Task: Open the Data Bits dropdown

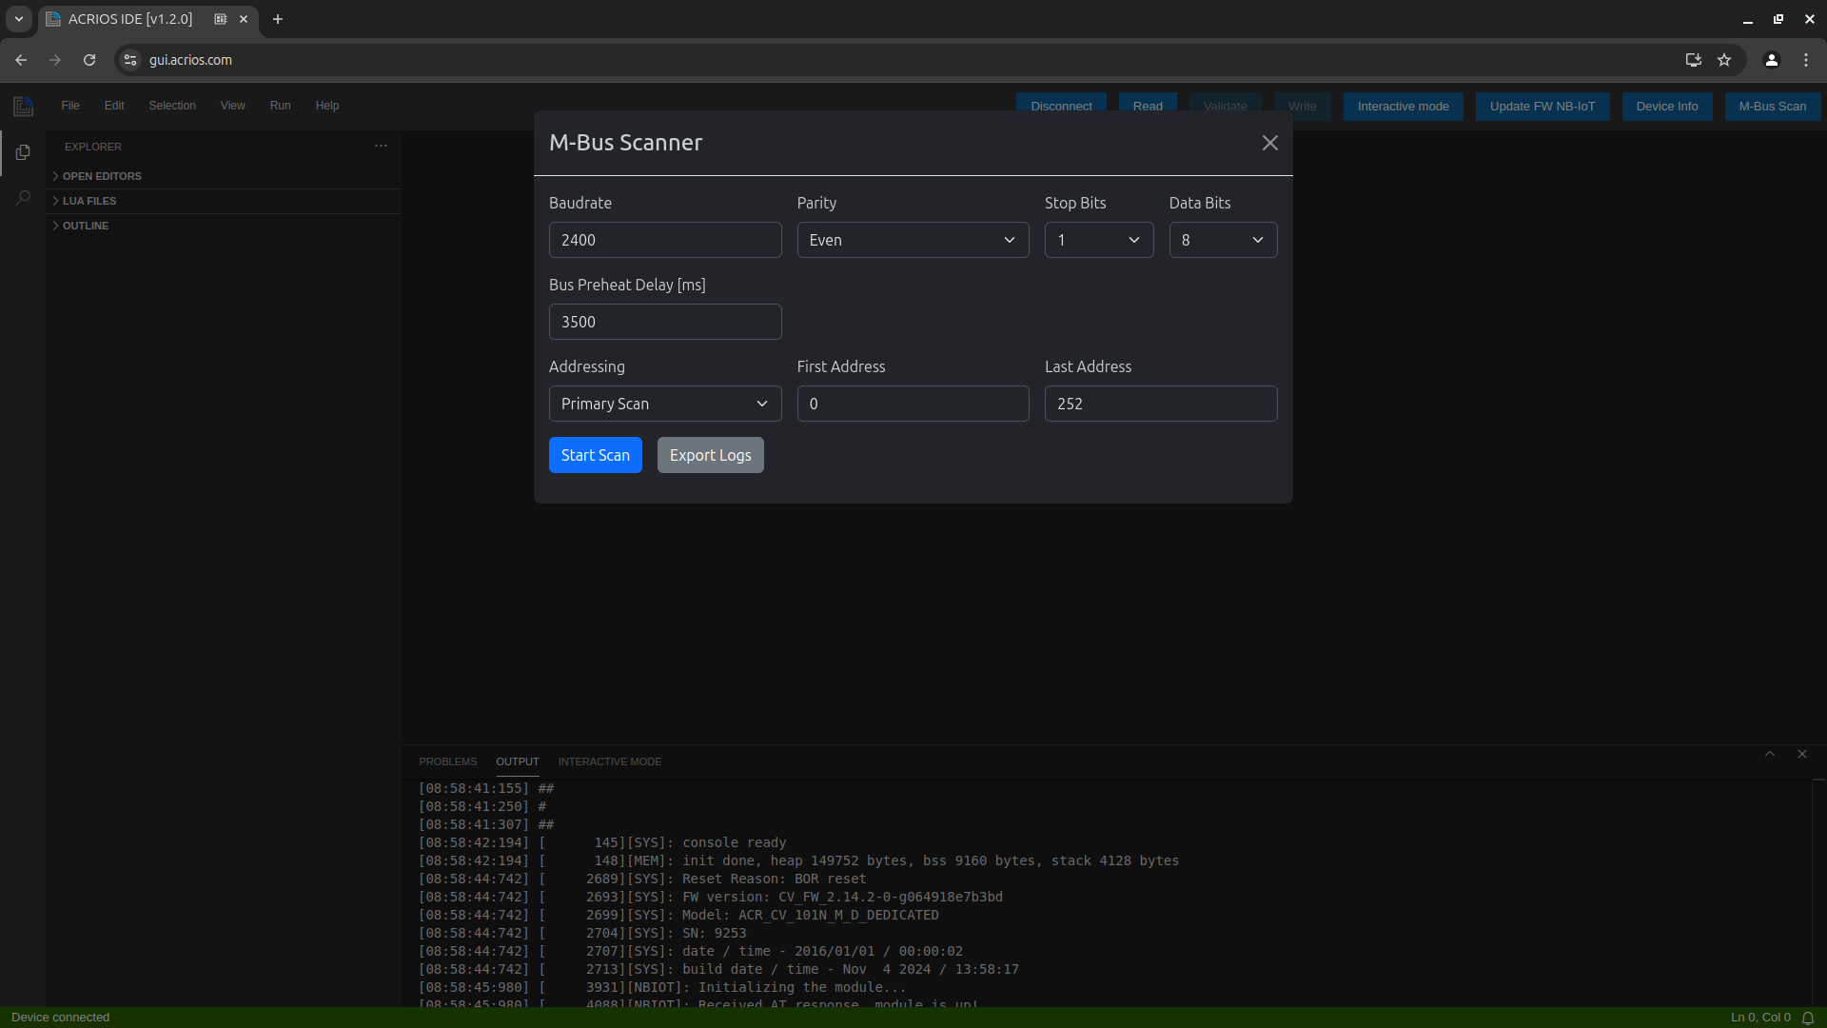Action: click(1223, 240)
